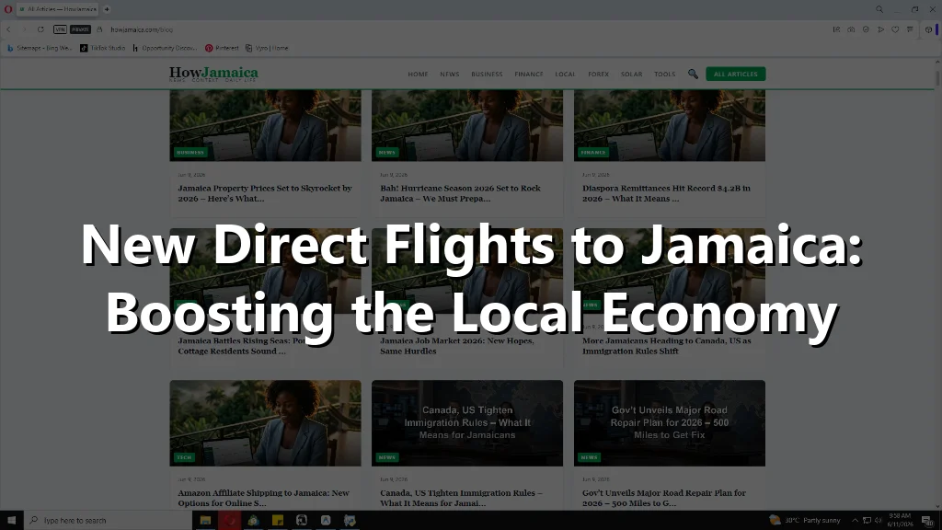Click the HowJamaica site logo
Screen dimensions: 942x530
coord(213,74)
